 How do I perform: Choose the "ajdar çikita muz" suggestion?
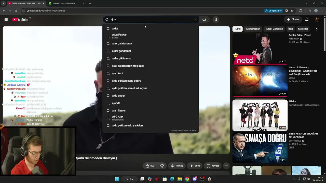tap(151, 58)
